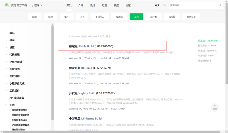Viewport: 228px width, 133px height.
Task: Select the 云托管 category button
Action: click(x=172, y=17)
